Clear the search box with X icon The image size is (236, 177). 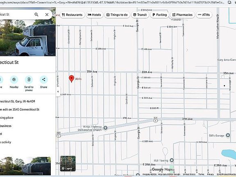pos(47,14)
